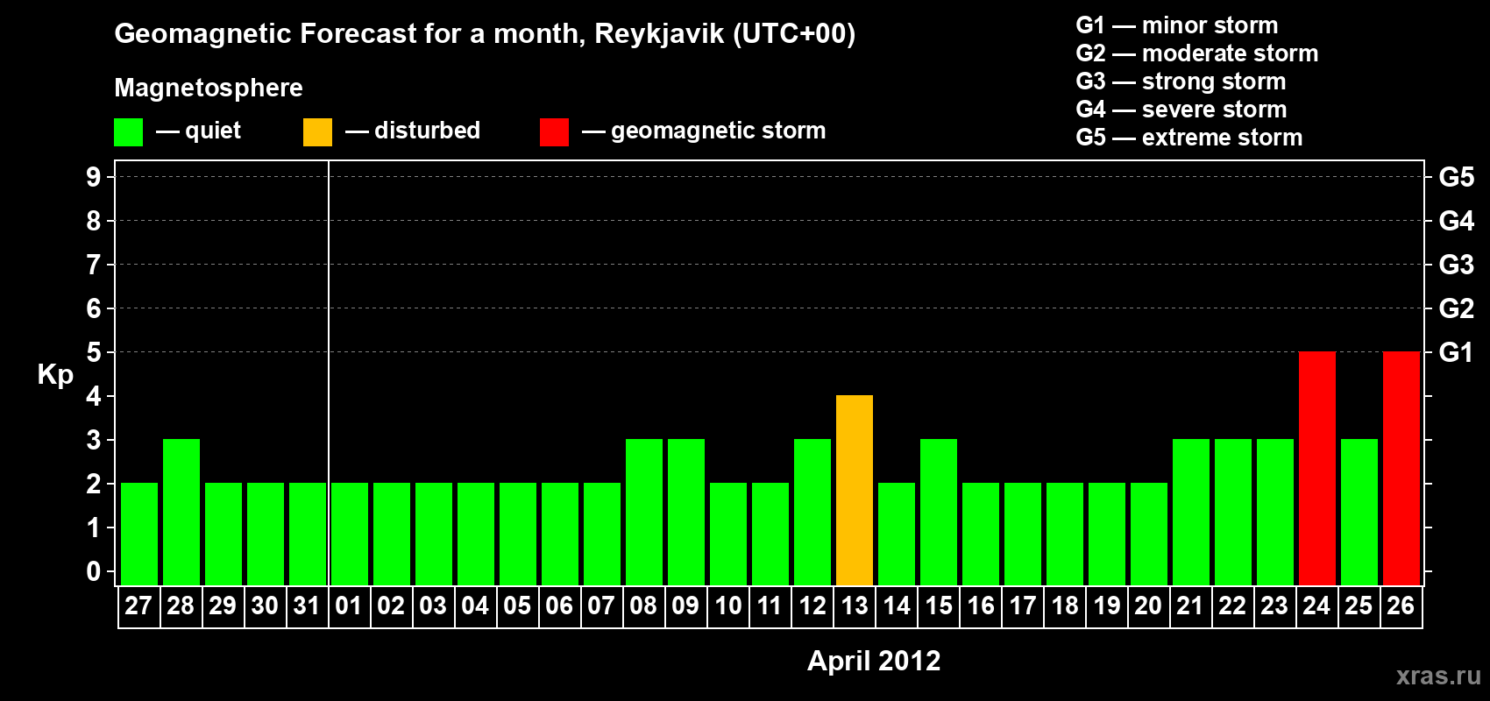Image resolution: width=1490 pixels, height=701 pixels.
Task: Click the green quiet legend swatch
Action: 128,132
